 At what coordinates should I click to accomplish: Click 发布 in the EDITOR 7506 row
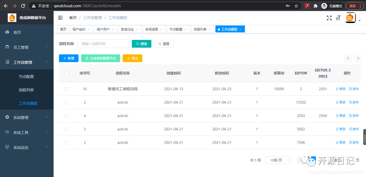click(x=354, y=142)
